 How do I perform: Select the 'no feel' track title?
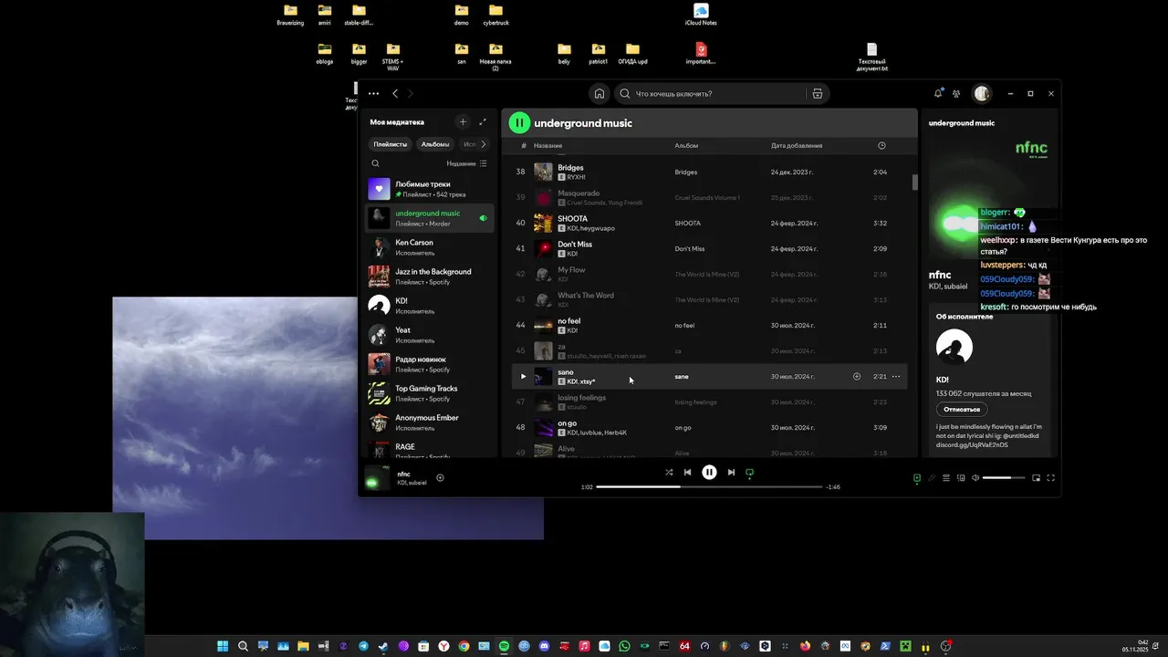pyautogui.click(x=568, y=321)
